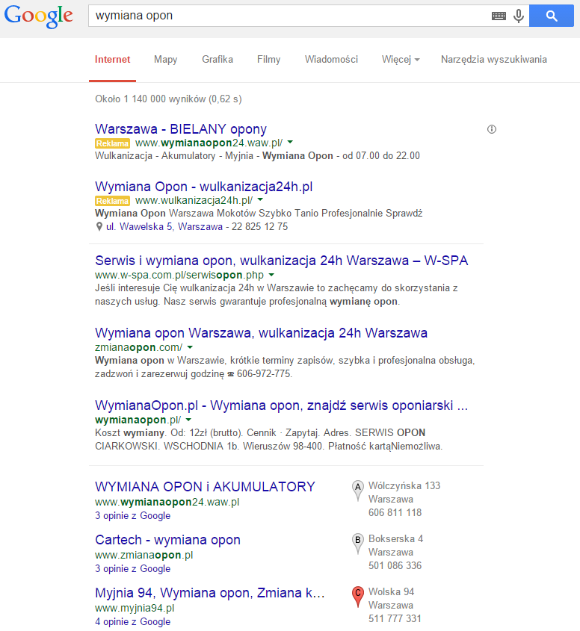Open ad info circle icon
This screenshot has width=580, height=631.
coord(492,129)
